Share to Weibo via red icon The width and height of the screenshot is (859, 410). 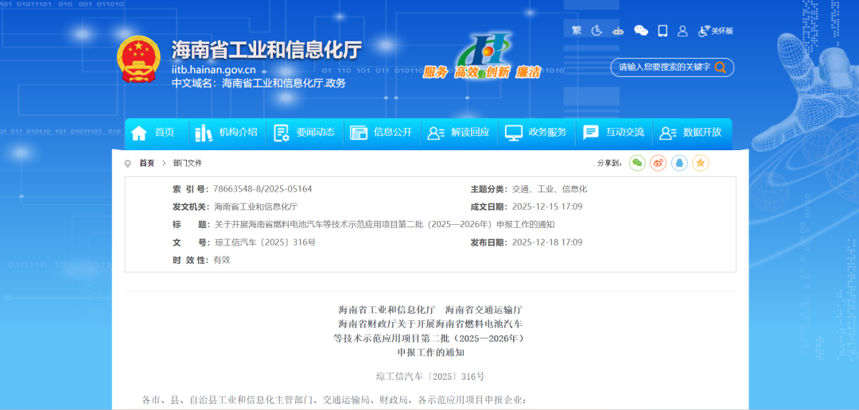pos(658,163)
